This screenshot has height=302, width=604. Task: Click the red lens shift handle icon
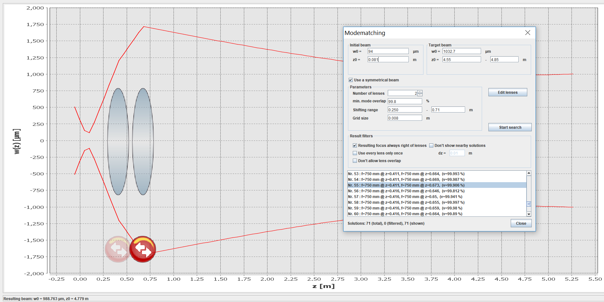tap(143, 249)
